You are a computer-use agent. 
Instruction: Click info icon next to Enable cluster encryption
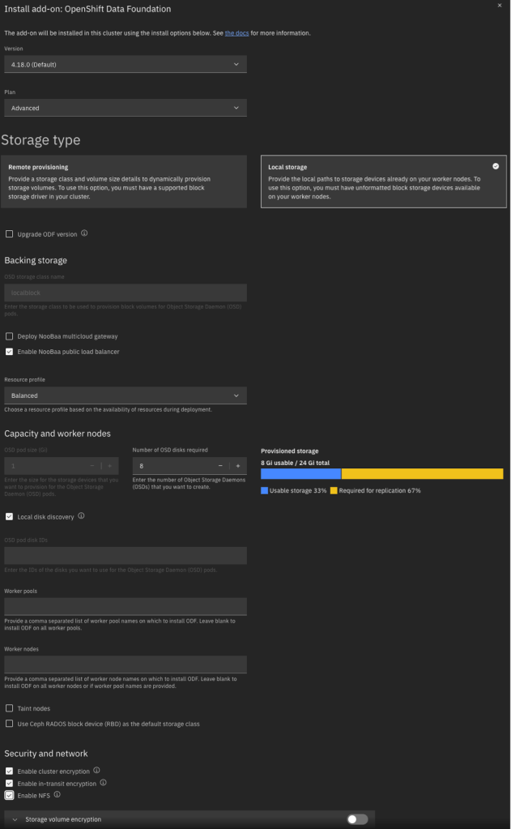(96, 770)
